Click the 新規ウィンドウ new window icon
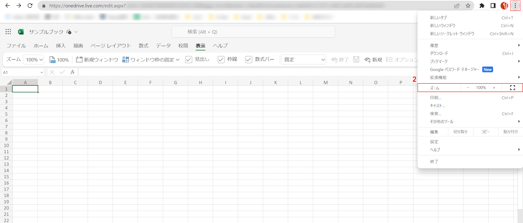This screenshot has height=223, width=523. [x=79, y=60]
